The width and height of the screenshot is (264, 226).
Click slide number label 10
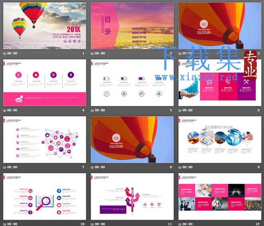pos(82,224)
